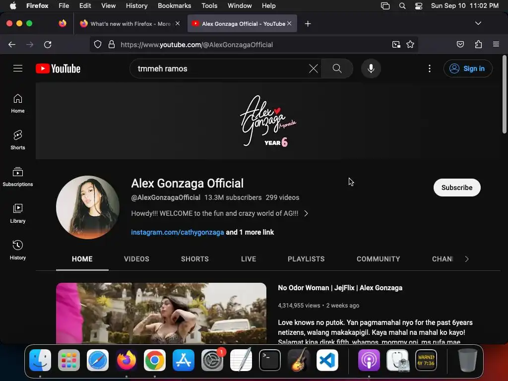
Task: Go back with the browser back arrow
Action: [12, 44]
